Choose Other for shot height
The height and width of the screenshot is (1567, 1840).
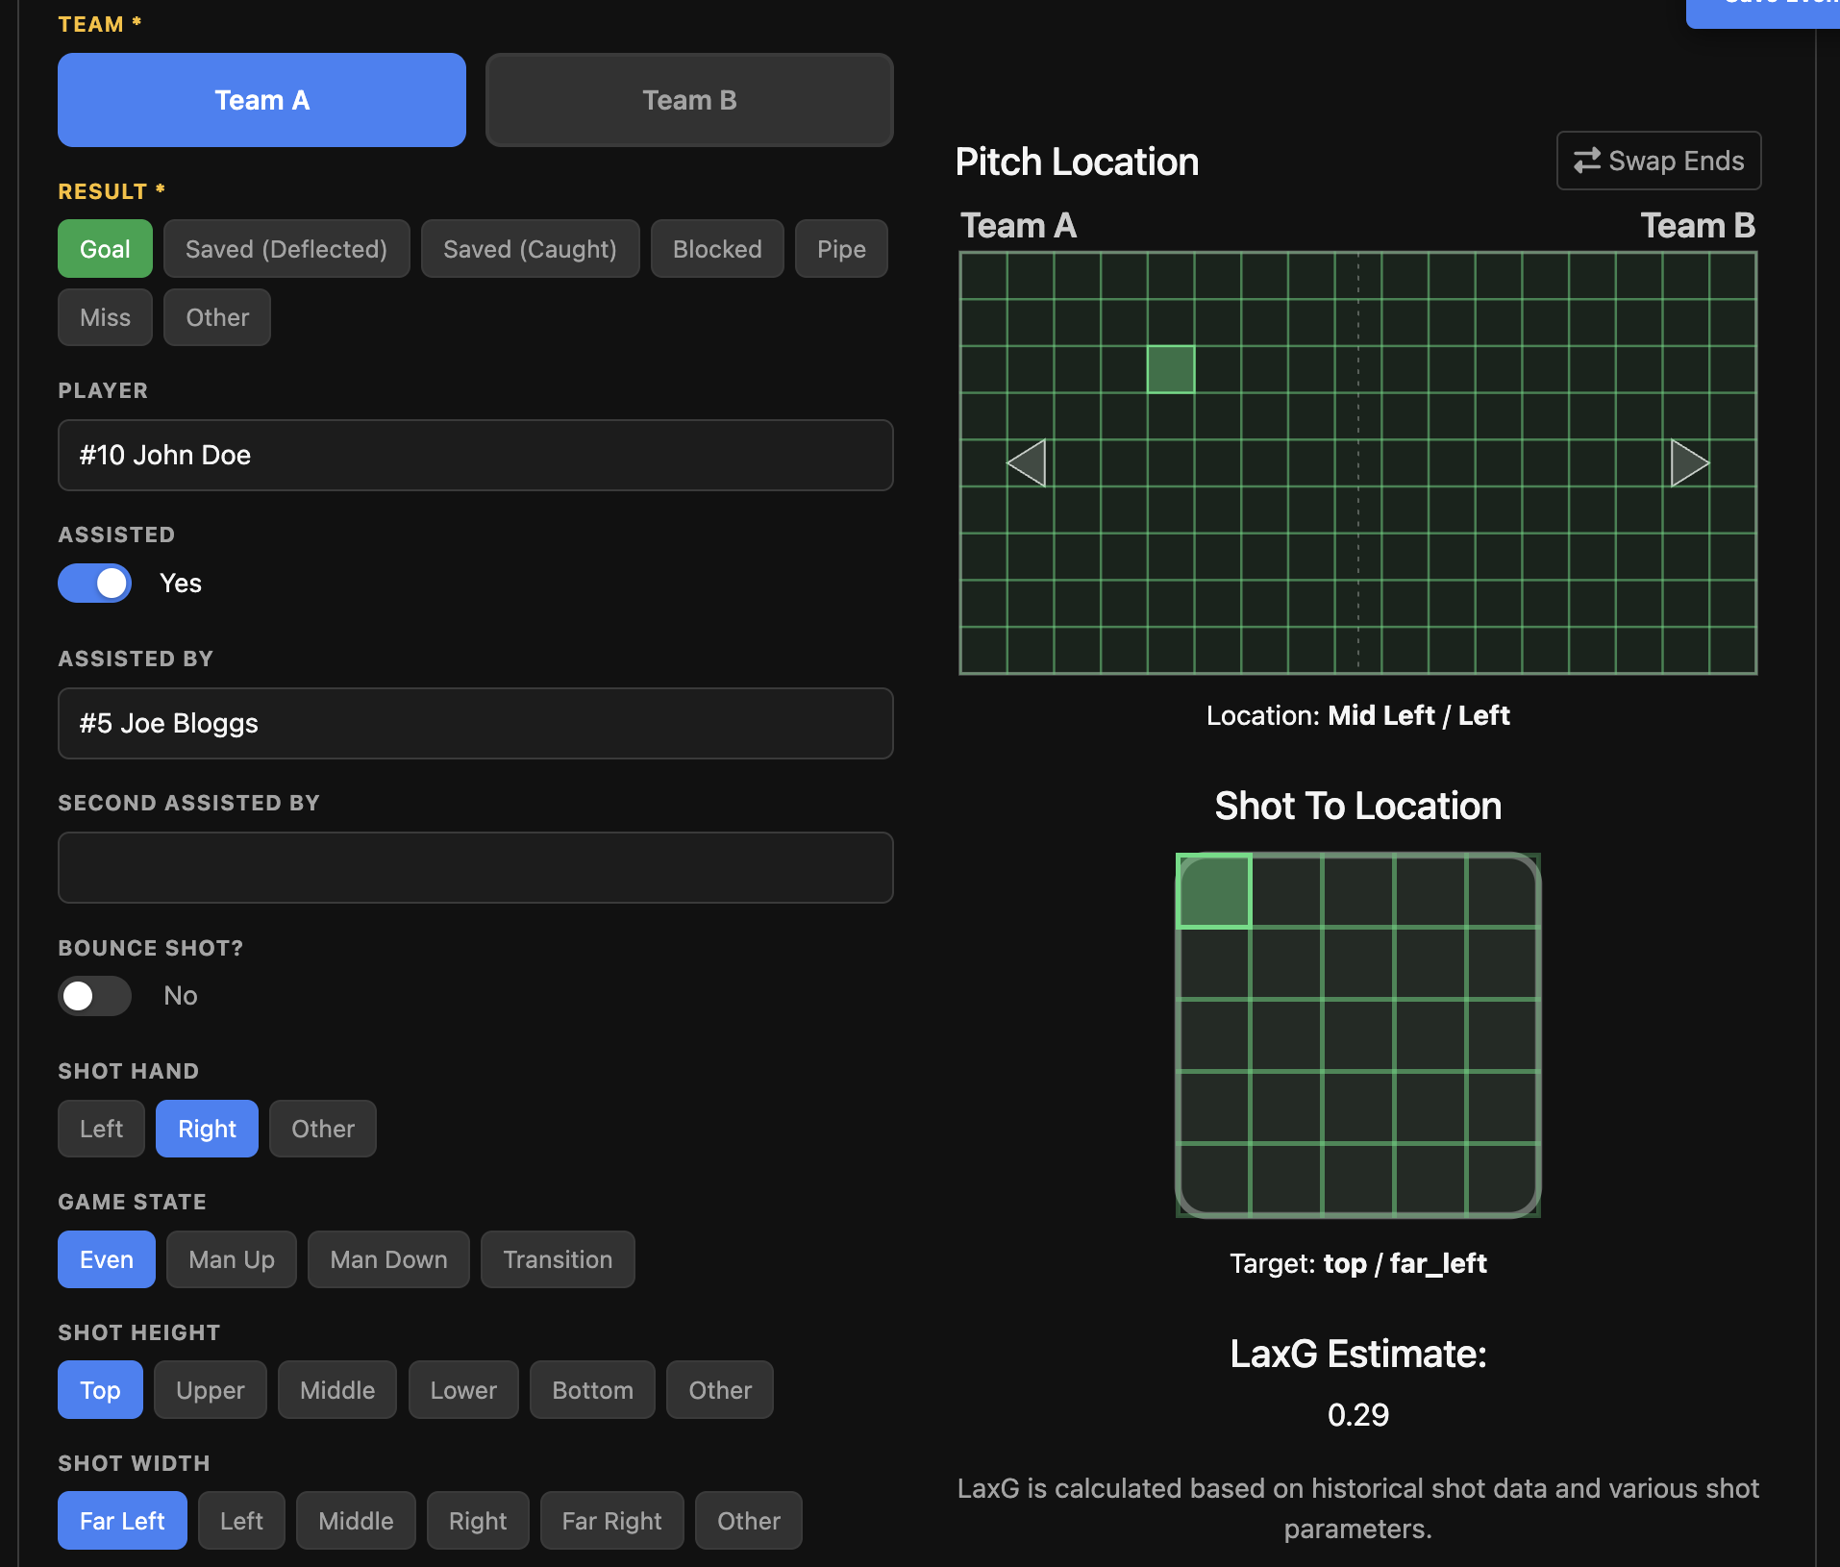720,1390
